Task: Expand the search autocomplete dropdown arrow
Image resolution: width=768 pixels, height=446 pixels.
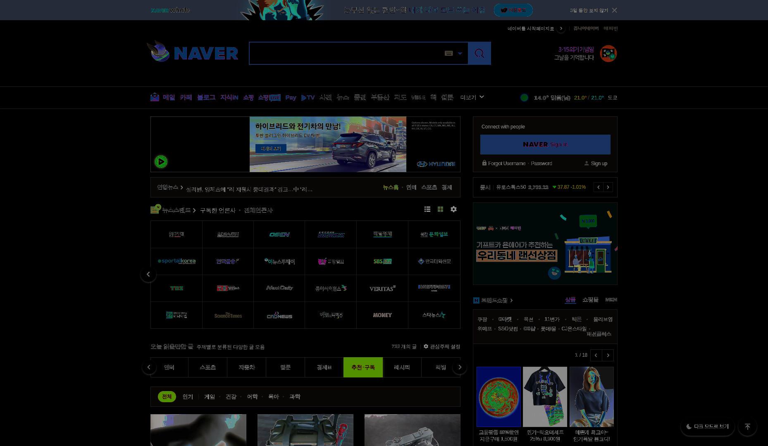Action: [x=460, y=53]
